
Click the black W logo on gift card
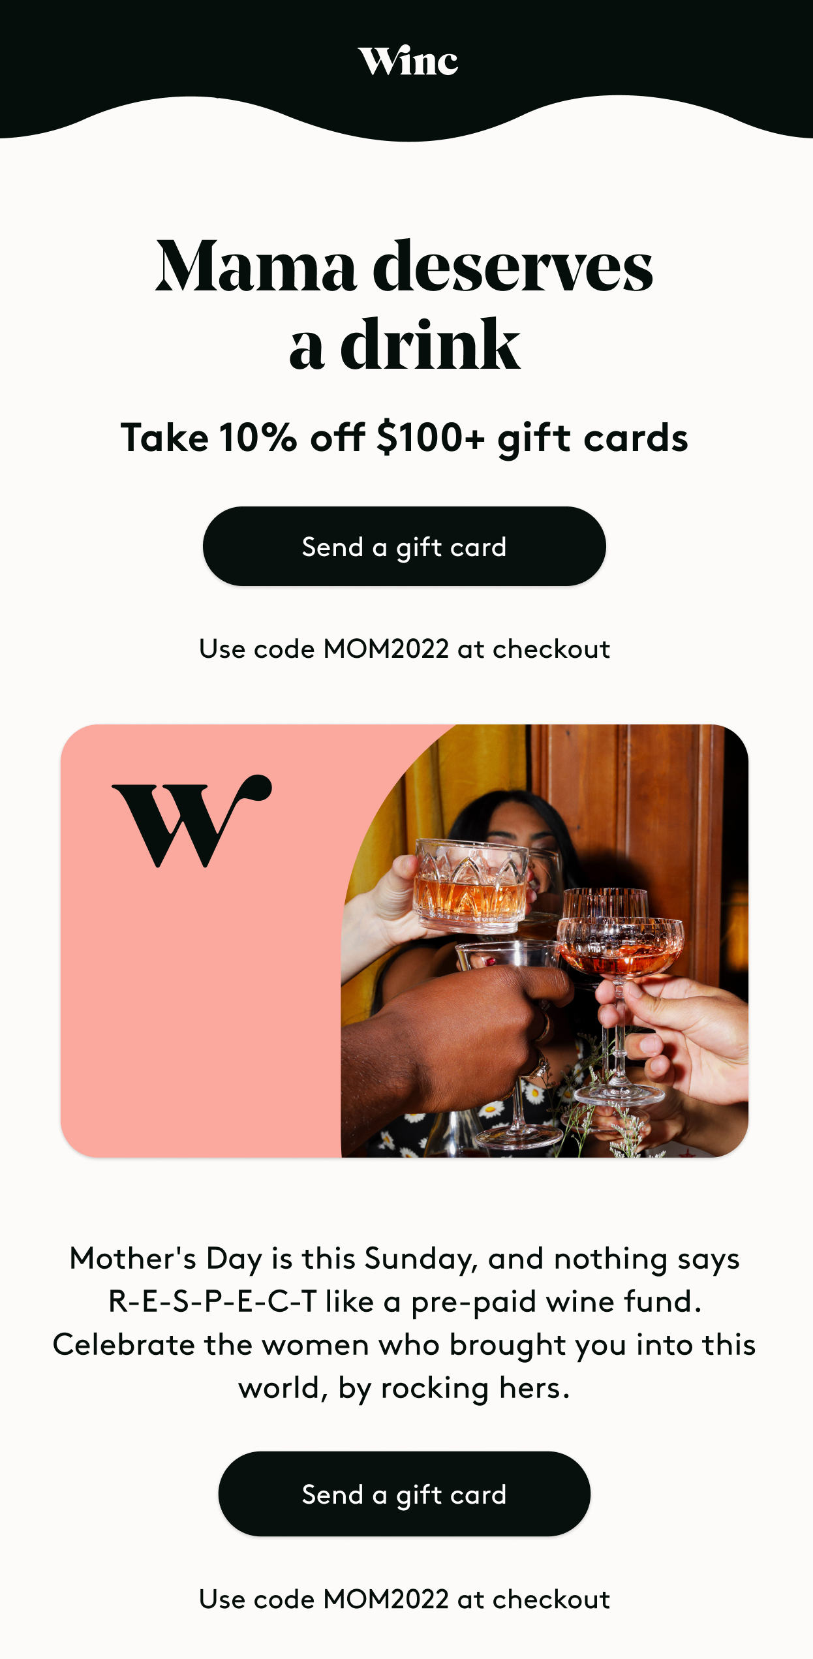(191, 820)
